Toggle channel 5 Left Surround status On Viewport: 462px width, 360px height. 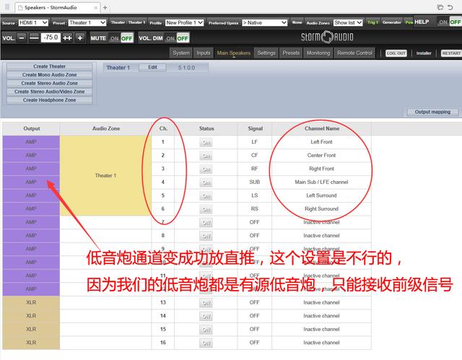click(206, 196)
